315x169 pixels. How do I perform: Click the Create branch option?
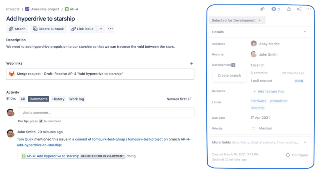[x=229, y=75]
